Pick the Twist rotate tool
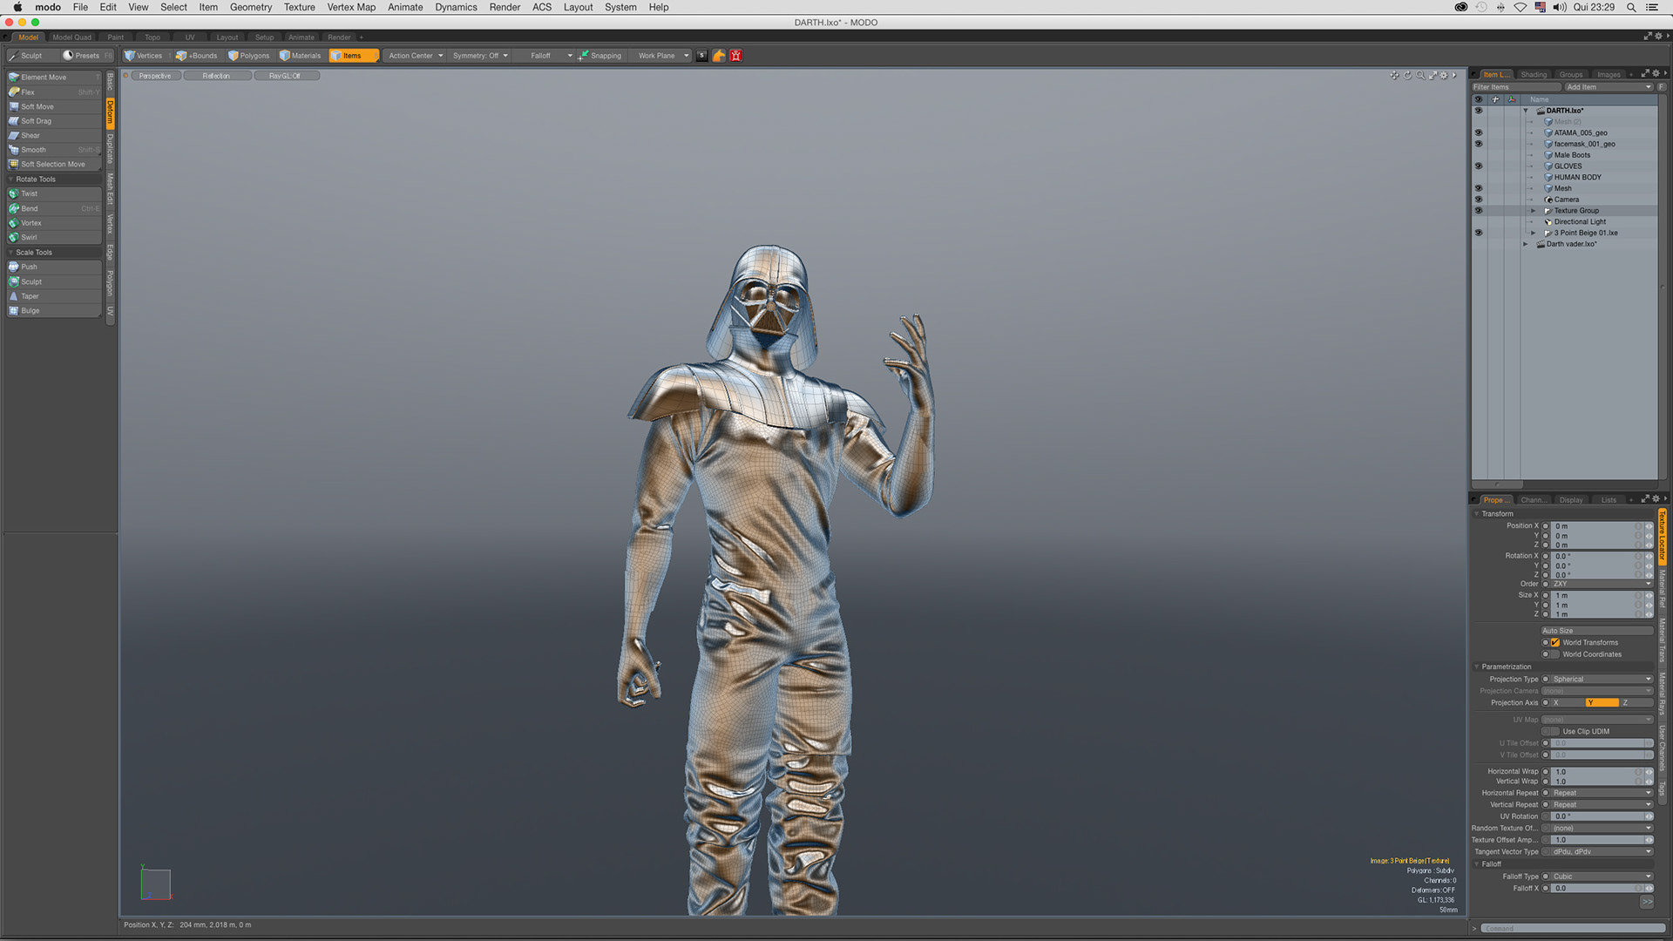 (54, 194)
